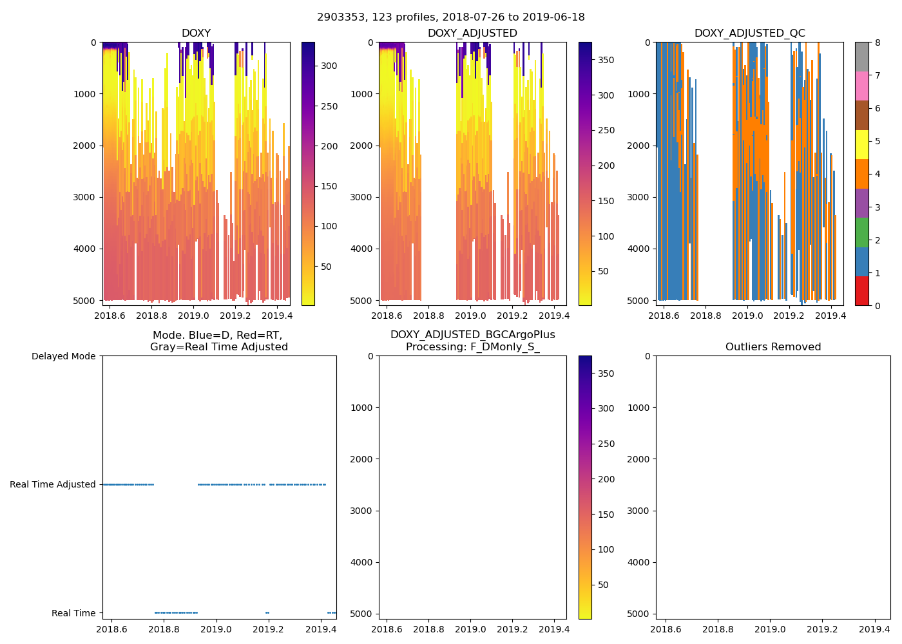Select the gray top QC colorbar band
902x644 pixels.
861,57
